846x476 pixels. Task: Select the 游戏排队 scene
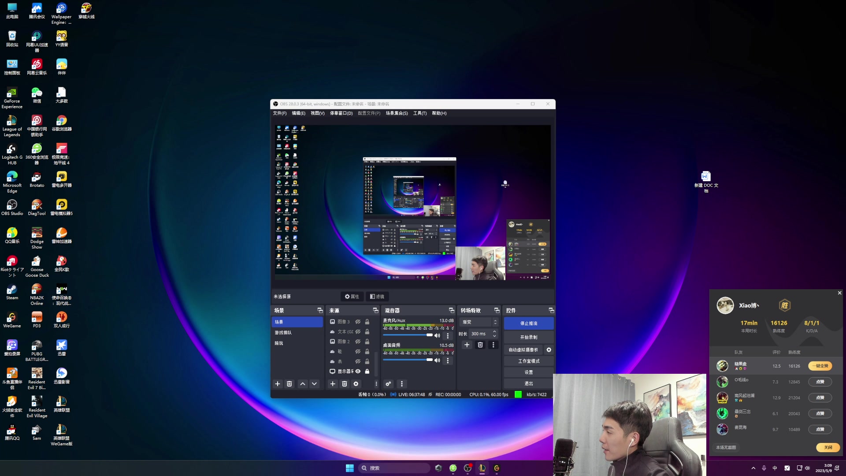[x=283, y=333]
